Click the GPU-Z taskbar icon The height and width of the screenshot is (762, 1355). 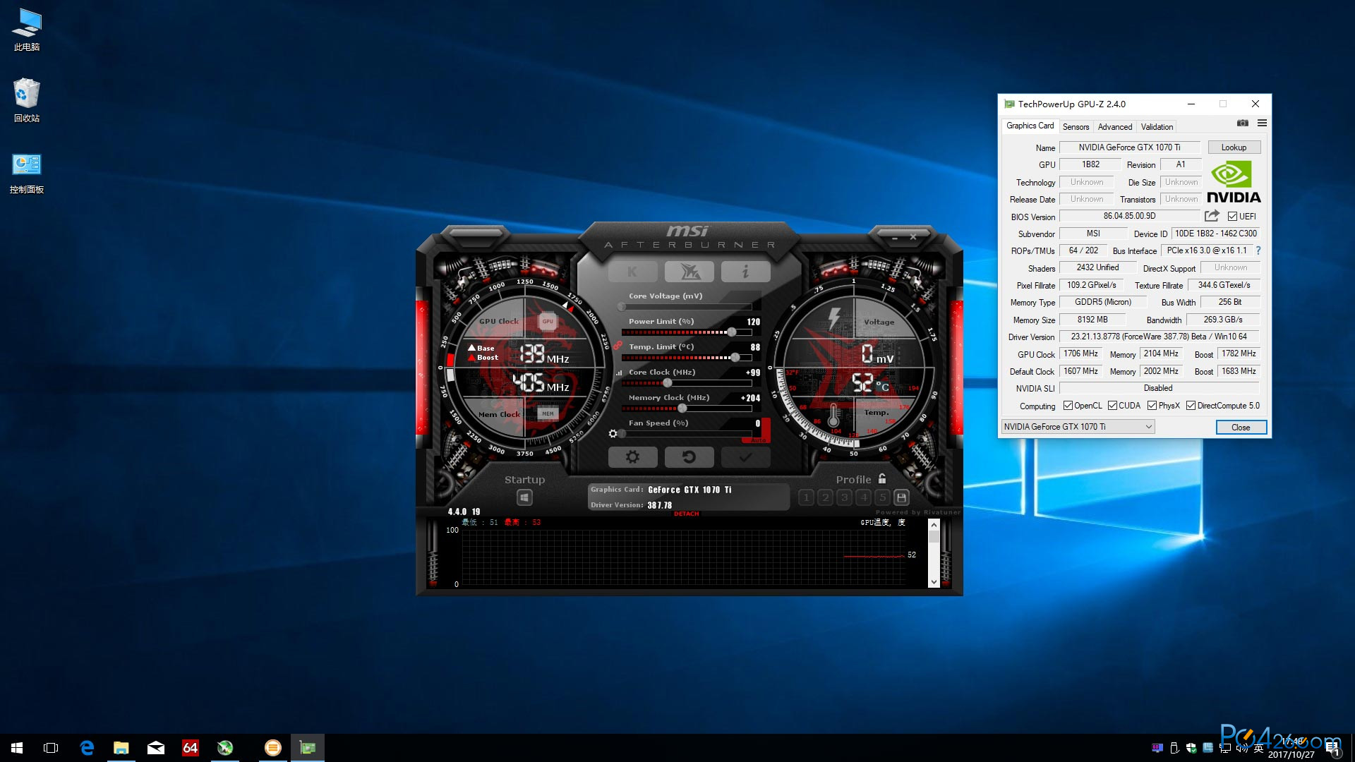tap(308, 748)
